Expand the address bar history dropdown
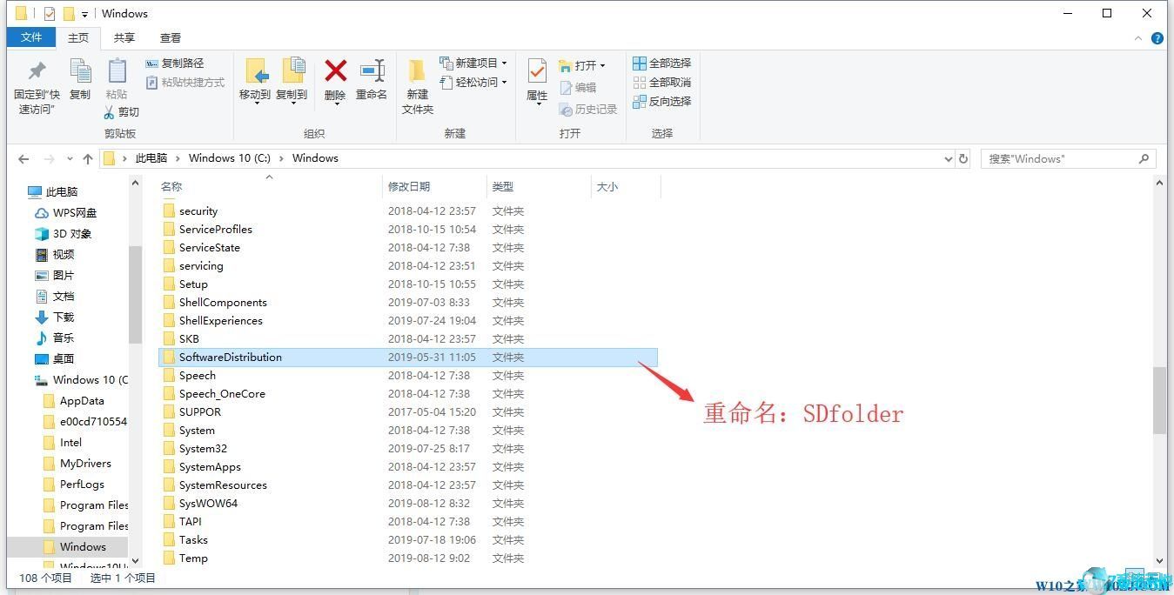1174x595 pixels. [x=948, y=159]
